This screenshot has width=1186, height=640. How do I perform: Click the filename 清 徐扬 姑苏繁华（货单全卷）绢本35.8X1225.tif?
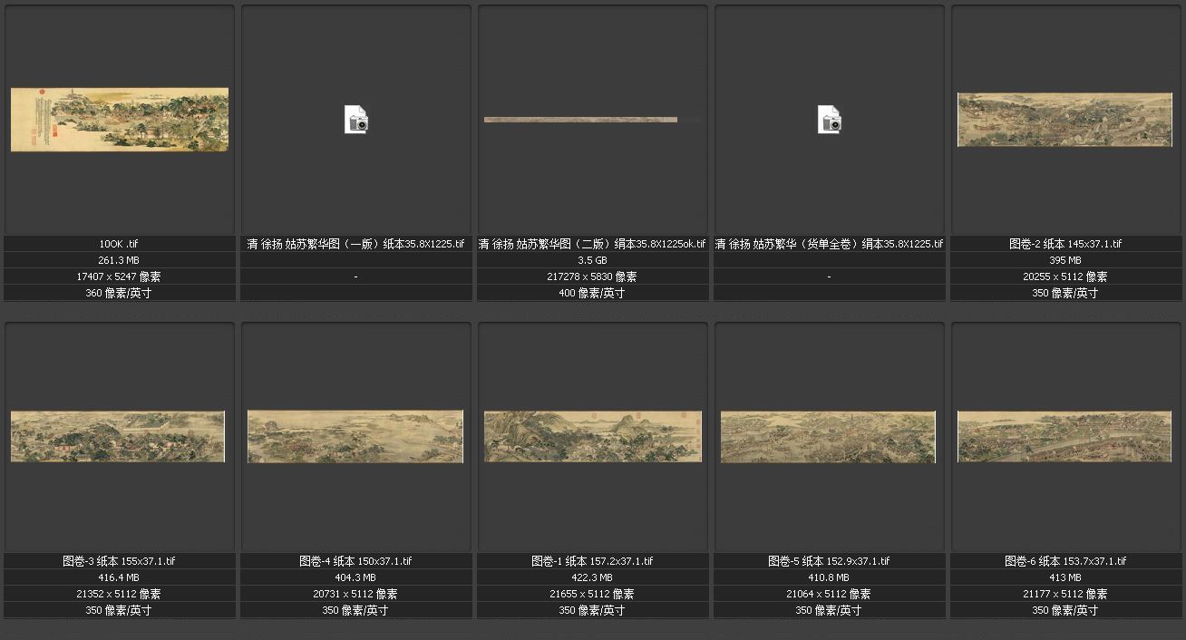(829, 244)
